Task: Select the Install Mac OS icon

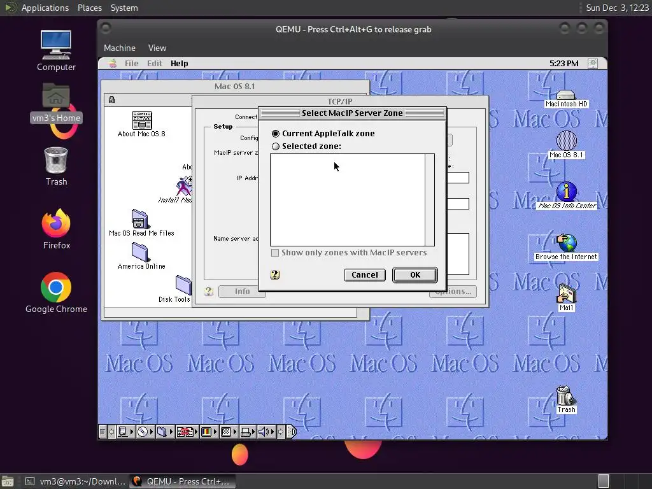Action: pos(184,187)
